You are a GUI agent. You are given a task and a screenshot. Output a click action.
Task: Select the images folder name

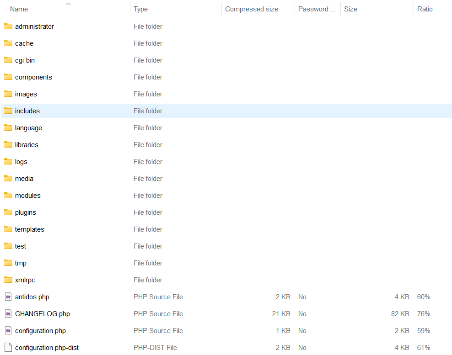(26, 94)
